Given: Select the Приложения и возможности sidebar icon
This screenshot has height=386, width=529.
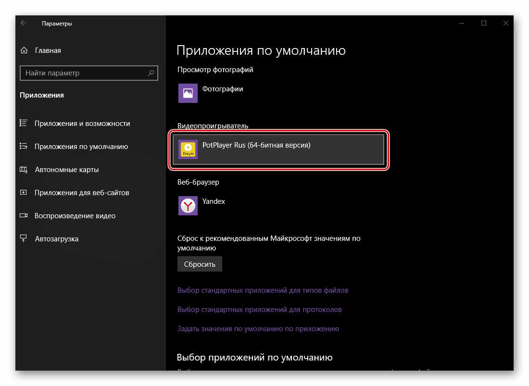Looking at the screenshot, I should click(x=23, y=123).
